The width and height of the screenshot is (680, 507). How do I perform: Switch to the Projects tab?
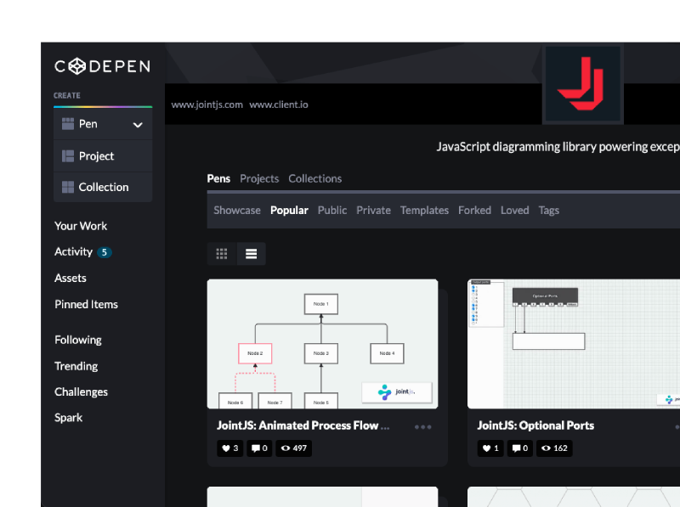point(259,178)
